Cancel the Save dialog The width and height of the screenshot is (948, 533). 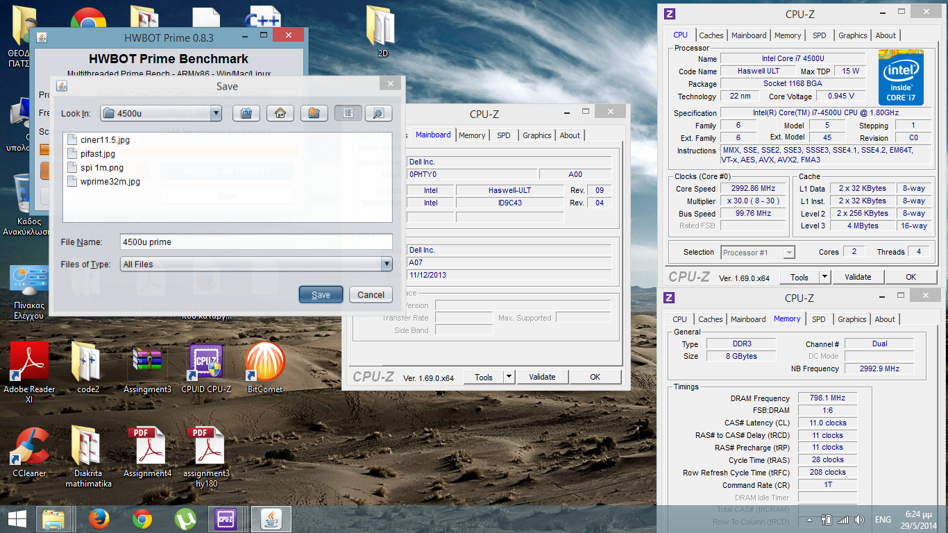tap(371, 294)
